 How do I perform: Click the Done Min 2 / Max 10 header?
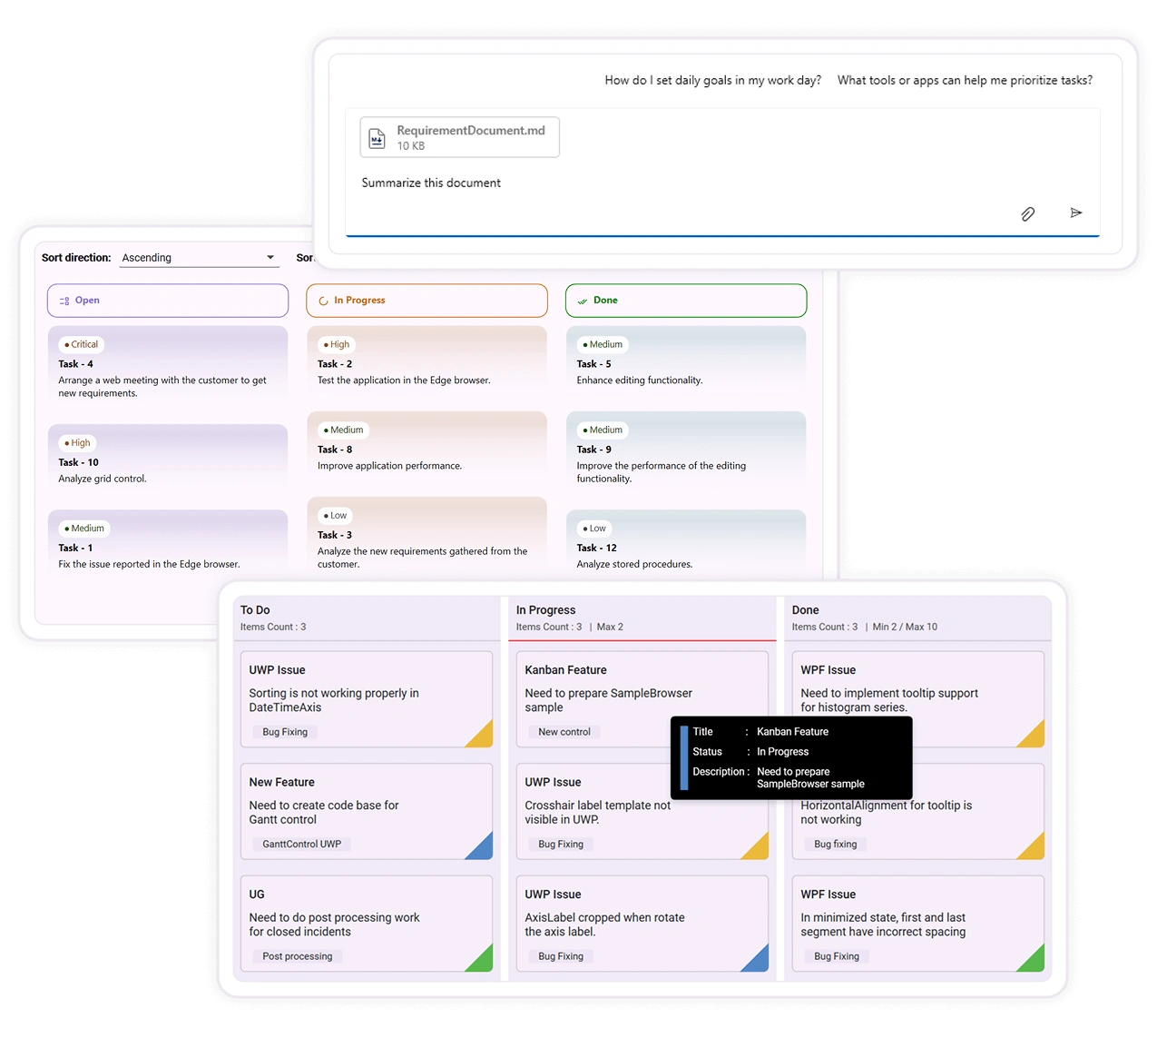917,618
